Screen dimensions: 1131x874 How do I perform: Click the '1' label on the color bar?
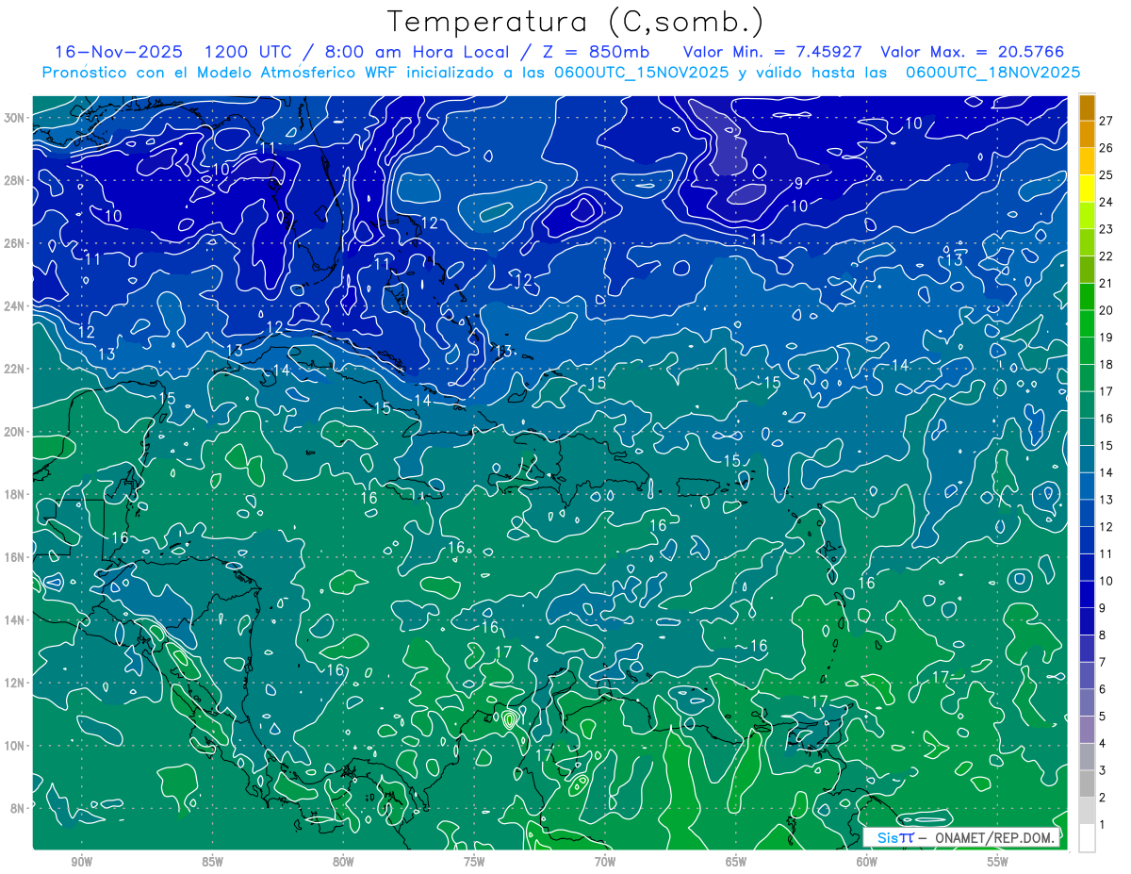tap(1103, 825)
